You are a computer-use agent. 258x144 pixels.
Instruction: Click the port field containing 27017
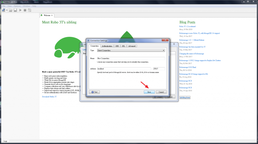click(x=159, y=69)
